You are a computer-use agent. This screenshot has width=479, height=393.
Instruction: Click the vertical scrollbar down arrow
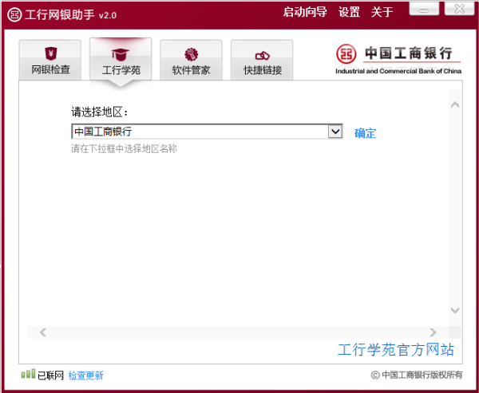pyautogui.click(x=455, y=310)
